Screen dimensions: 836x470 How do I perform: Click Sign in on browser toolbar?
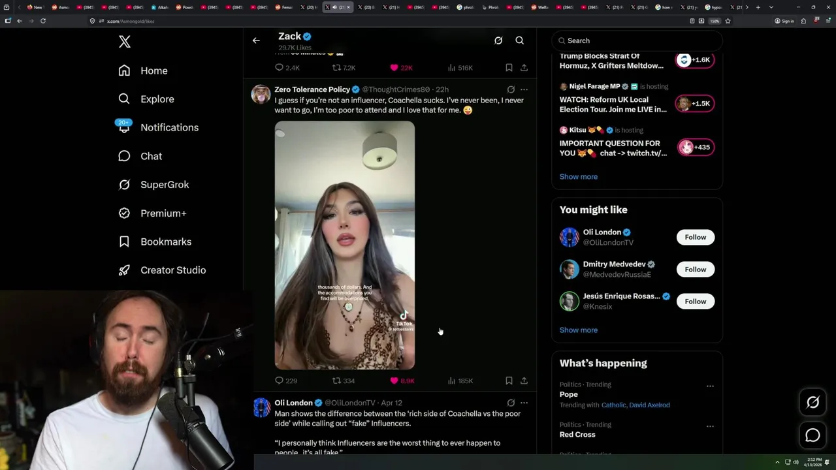pos(784,21)
